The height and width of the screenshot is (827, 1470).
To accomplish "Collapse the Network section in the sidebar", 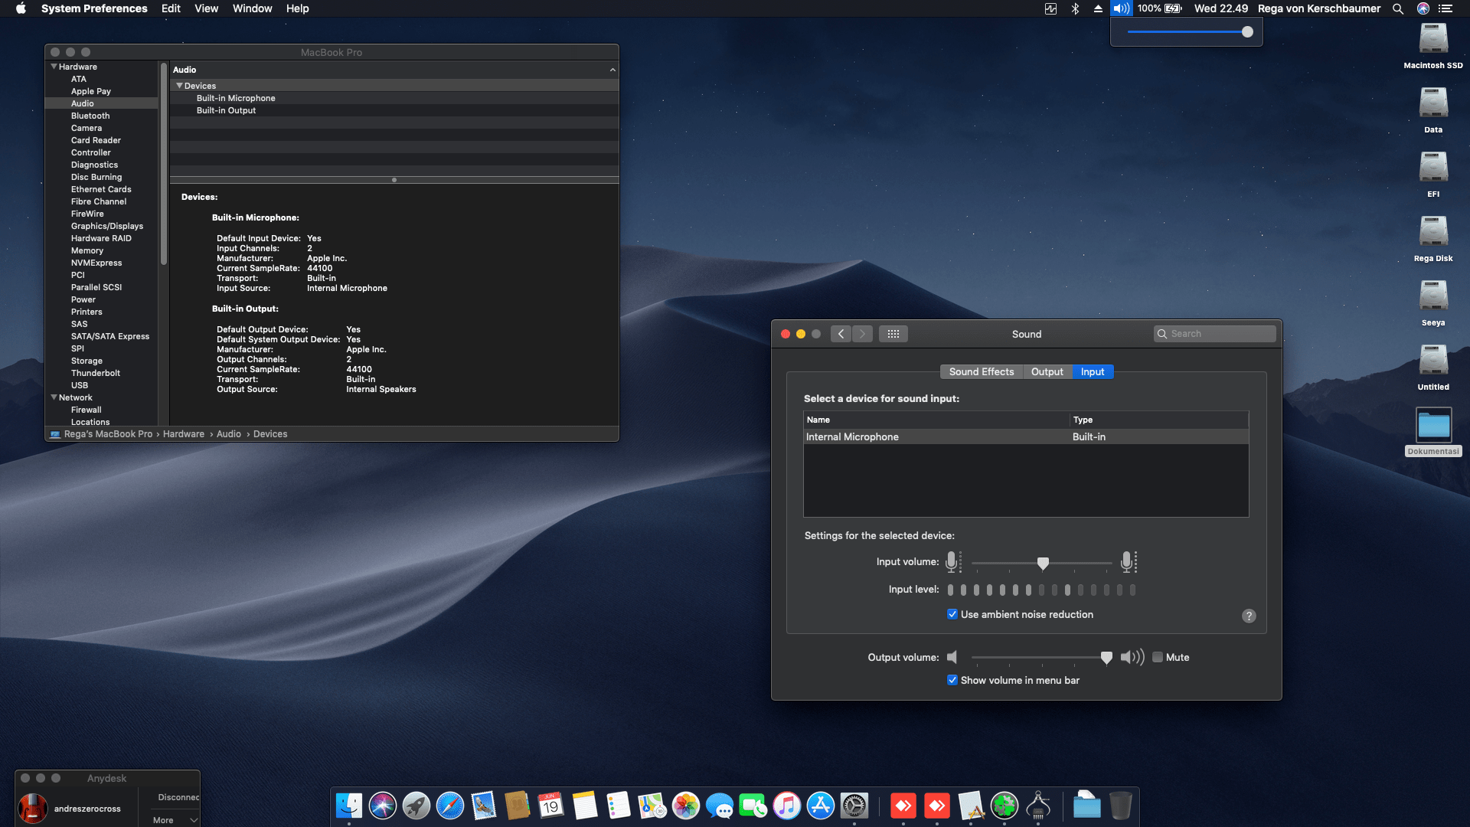I will [54, 397].
